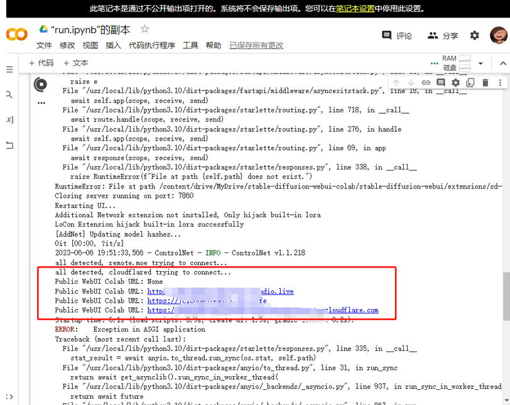Star the notebook with the star icon
Screen dimensions: 510x405
tap(144, 30)
